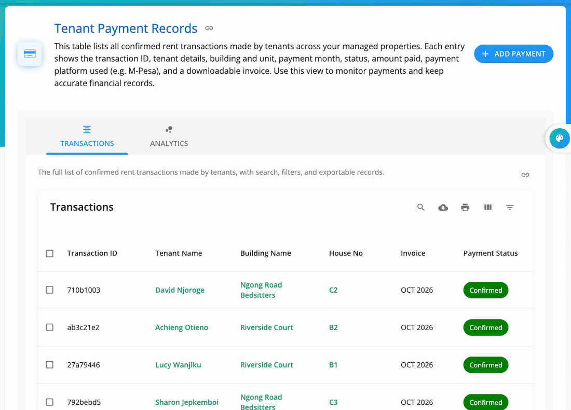This screenshot has width=571, height=410.
Task: Open Riverside Court link in Achieng Otieno row
Action: click(x=267, y=327)
